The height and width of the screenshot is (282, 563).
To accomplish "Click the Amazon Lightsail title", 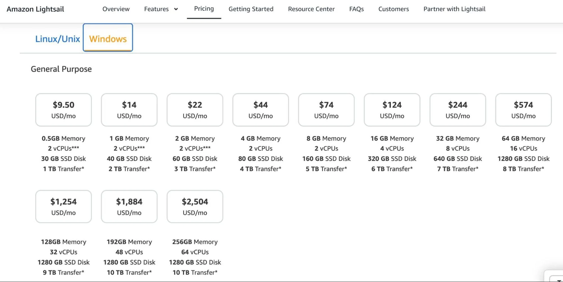I will coord(35,9).
